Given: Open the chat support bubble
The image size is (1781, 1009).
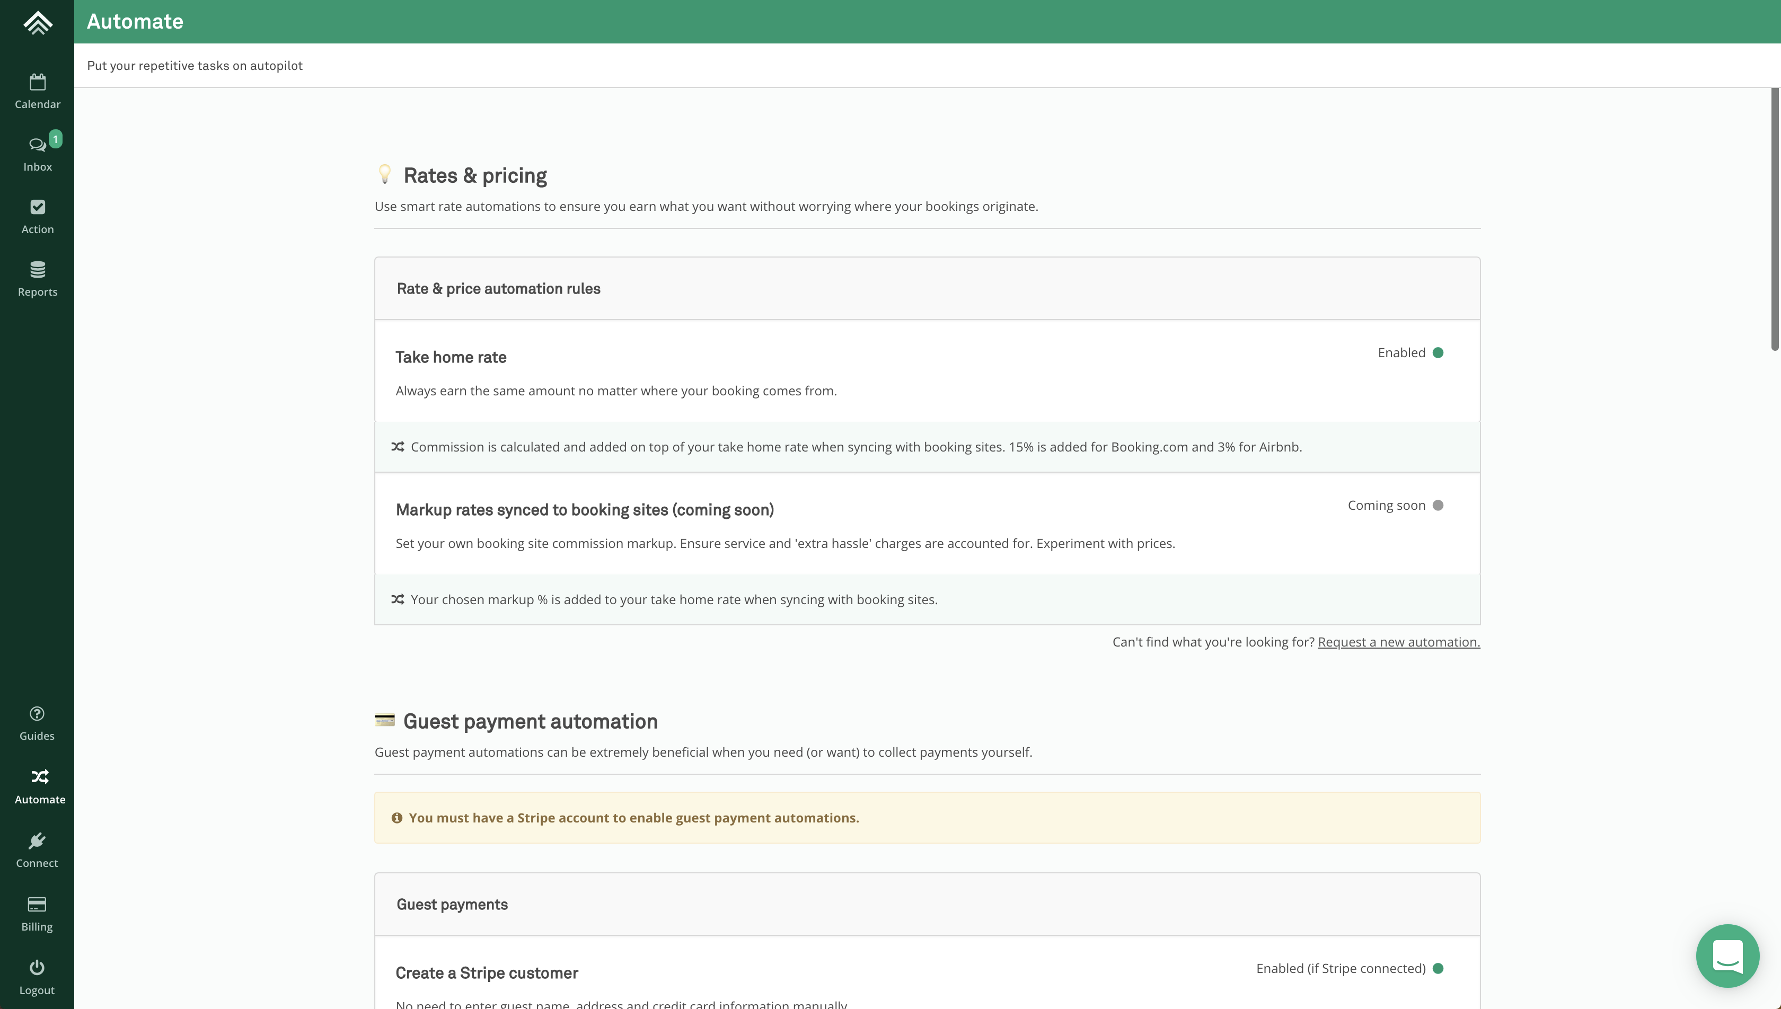Looking at the screenshot, I should (x=1727, y=955).
